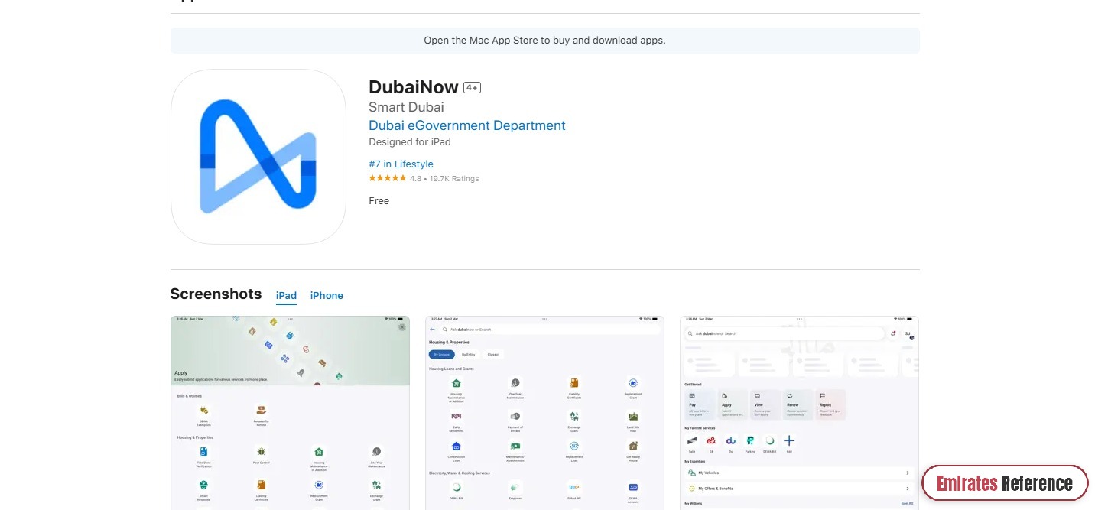Click the search field in second screenshot
The image size is (1095, 510).
tap(549, 330)
